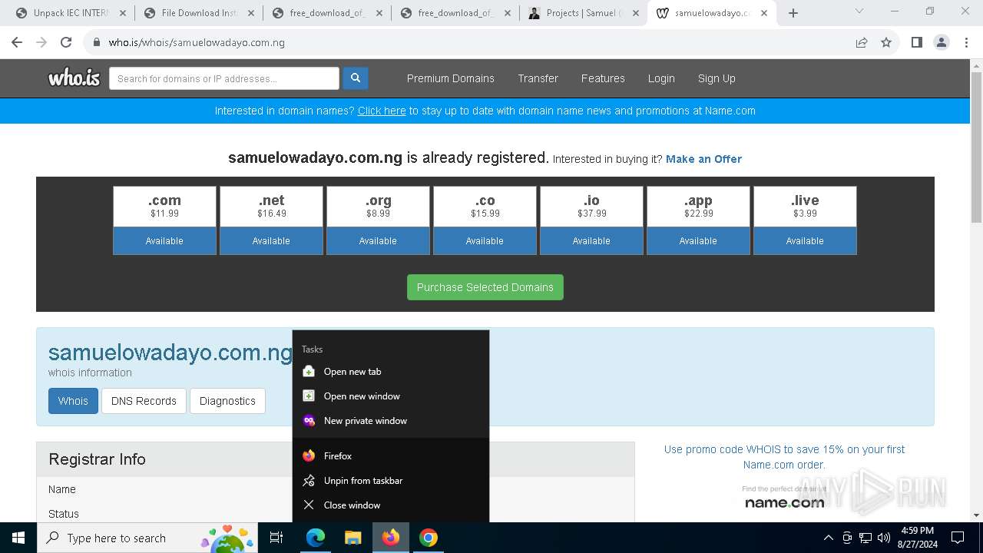This screenshot has width=983, height=553.
Task: Switch to DNS Records tab
Action: pos(144,401)
